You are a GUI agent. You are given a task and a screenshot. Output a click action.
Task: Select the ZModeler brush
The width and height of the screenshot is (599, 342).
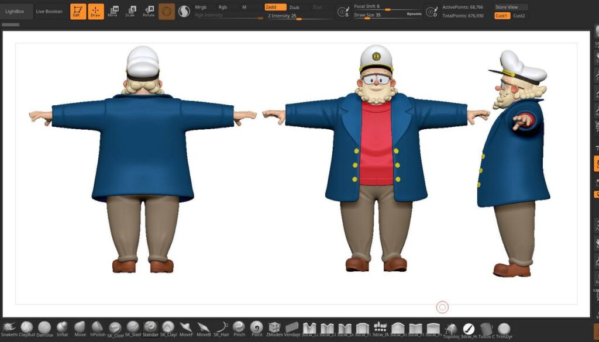pyautogui.click(x=274, y=328)
